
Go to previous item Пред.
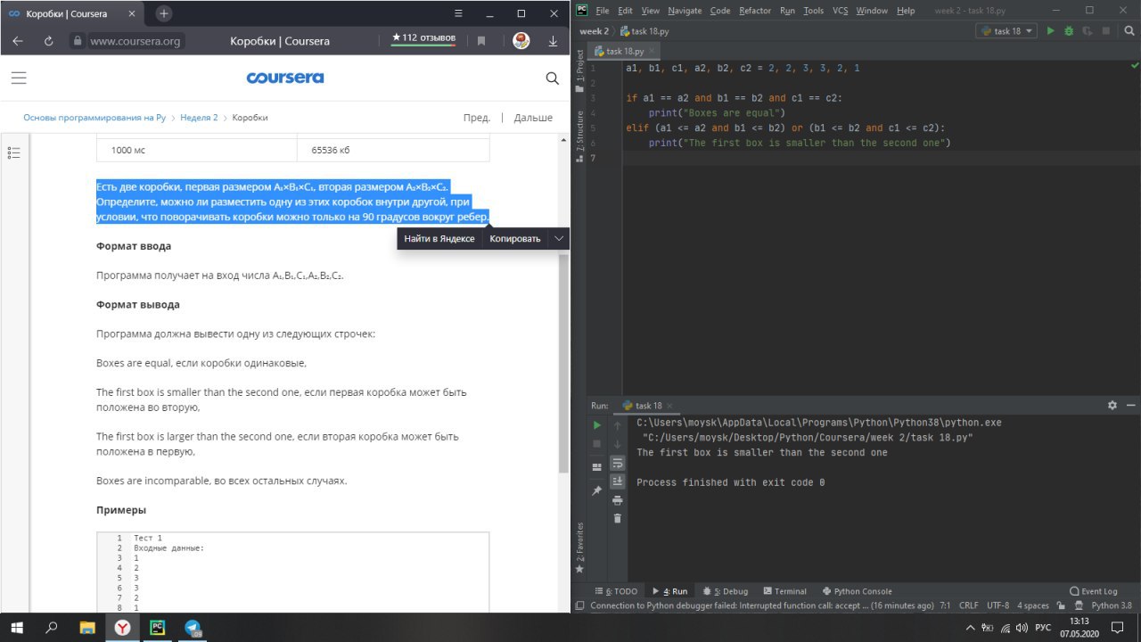[476, 118]
